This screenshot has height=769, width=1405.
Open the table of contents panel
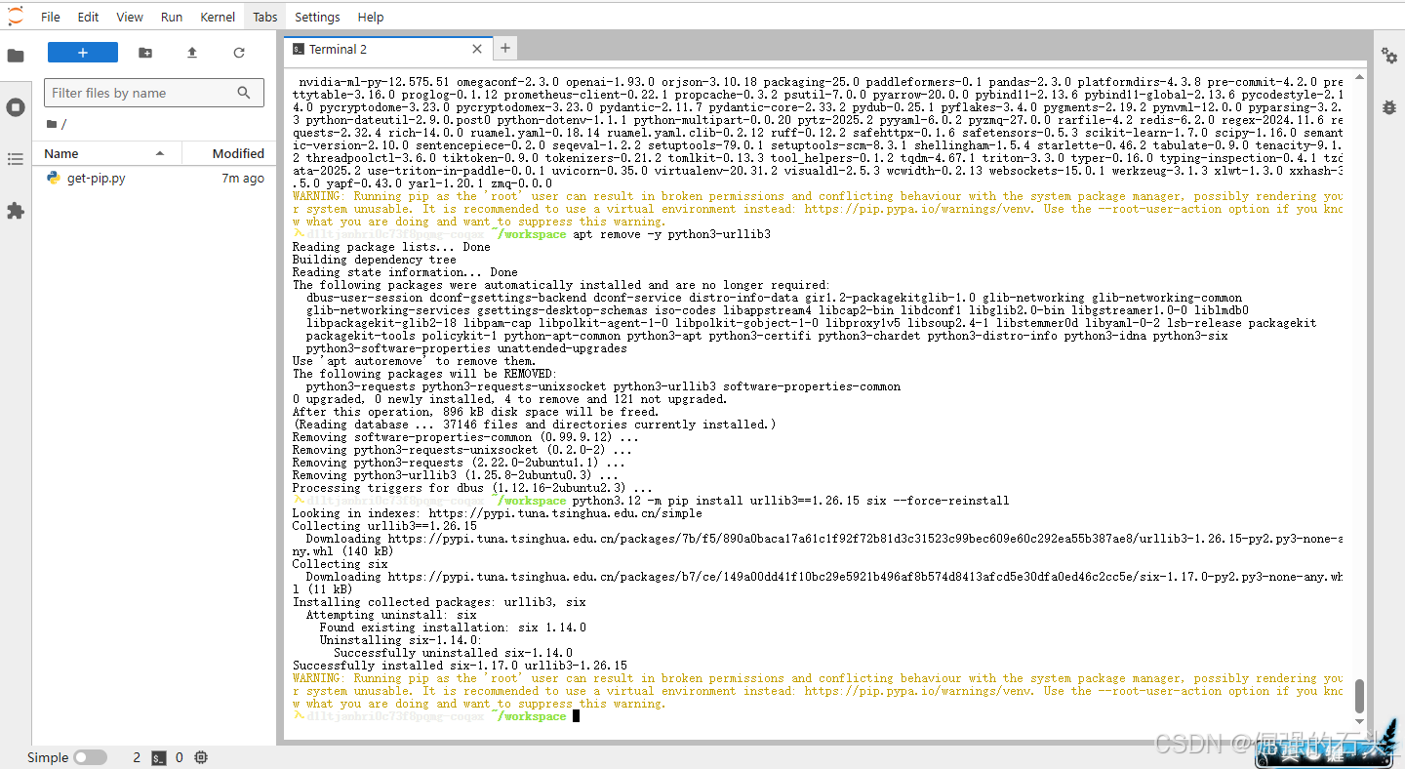(x=16, y=159)
